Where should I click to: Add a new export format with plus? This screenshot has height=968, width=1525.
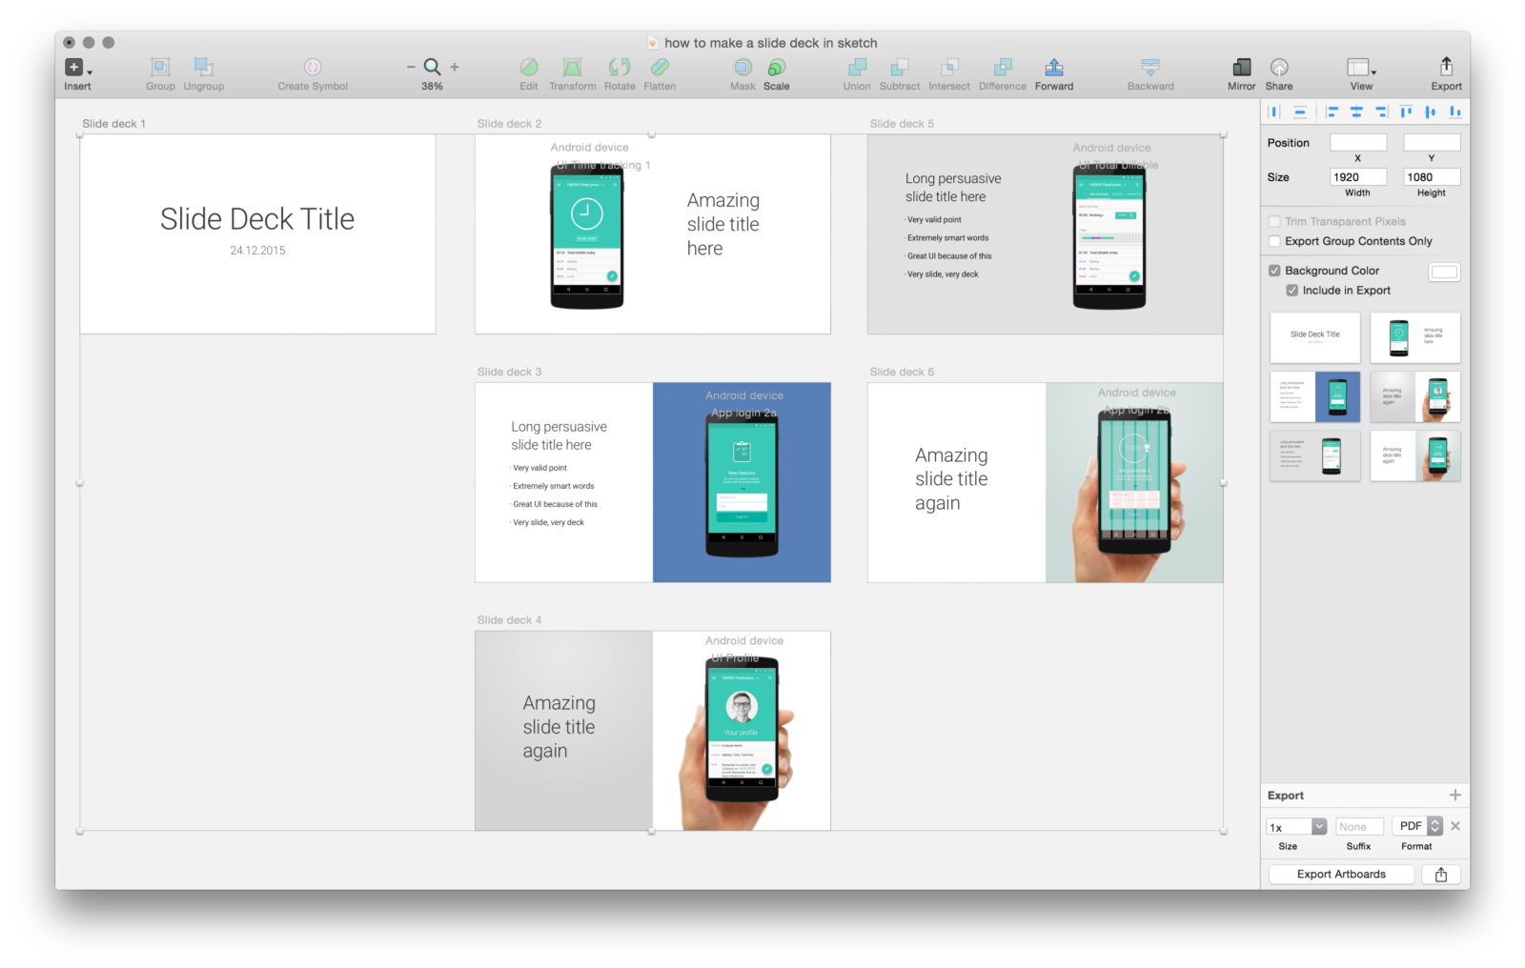(x=1455, y=795)
